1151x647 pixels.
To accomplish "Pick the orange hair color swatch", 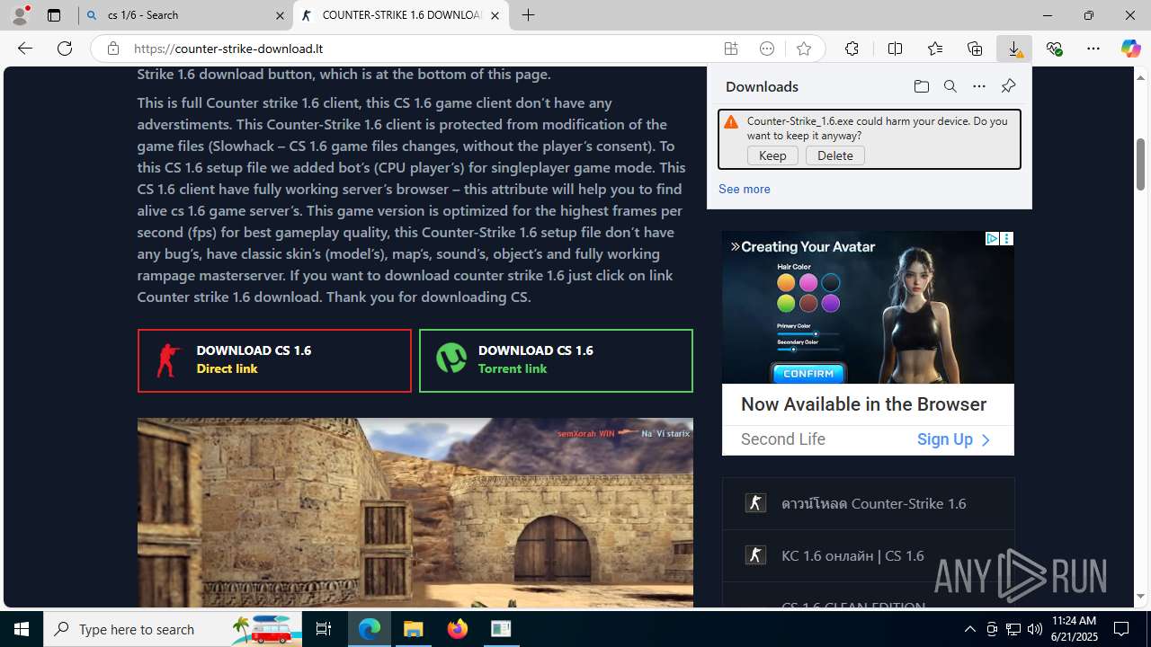I will pos(786,283).
